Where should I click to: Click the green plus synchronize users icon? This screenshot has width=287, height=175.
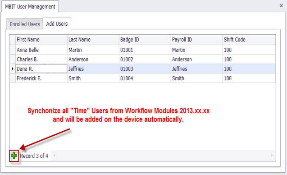click(14, 156)
